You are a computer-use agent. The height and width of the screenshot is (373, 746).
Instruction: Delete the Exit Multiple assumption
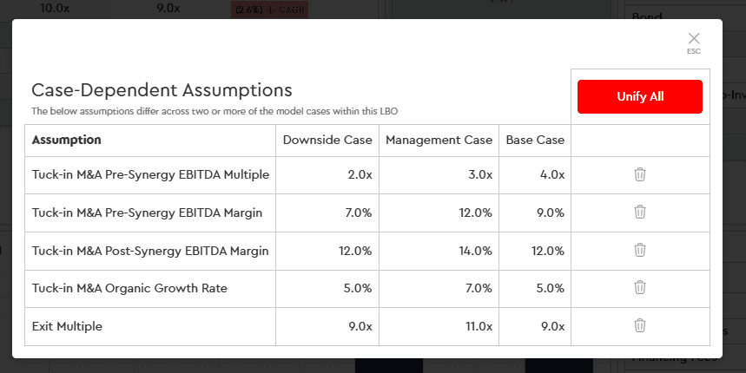pyautogui.click(x=640, y=325)
